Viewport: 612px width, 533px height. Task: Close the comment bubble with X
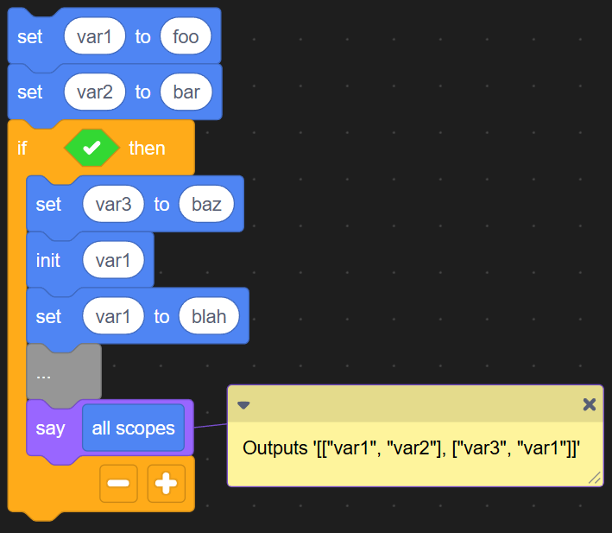point(589,404)
